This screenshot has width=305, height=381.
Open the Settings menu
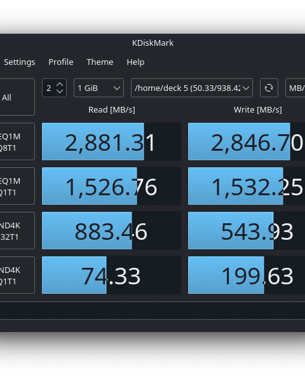20,62
